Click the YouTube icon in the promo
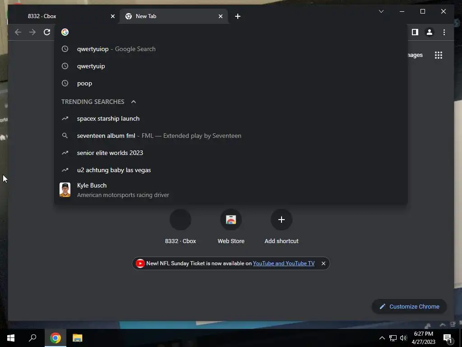Viewport: 462px width, 347px height. 140,263
